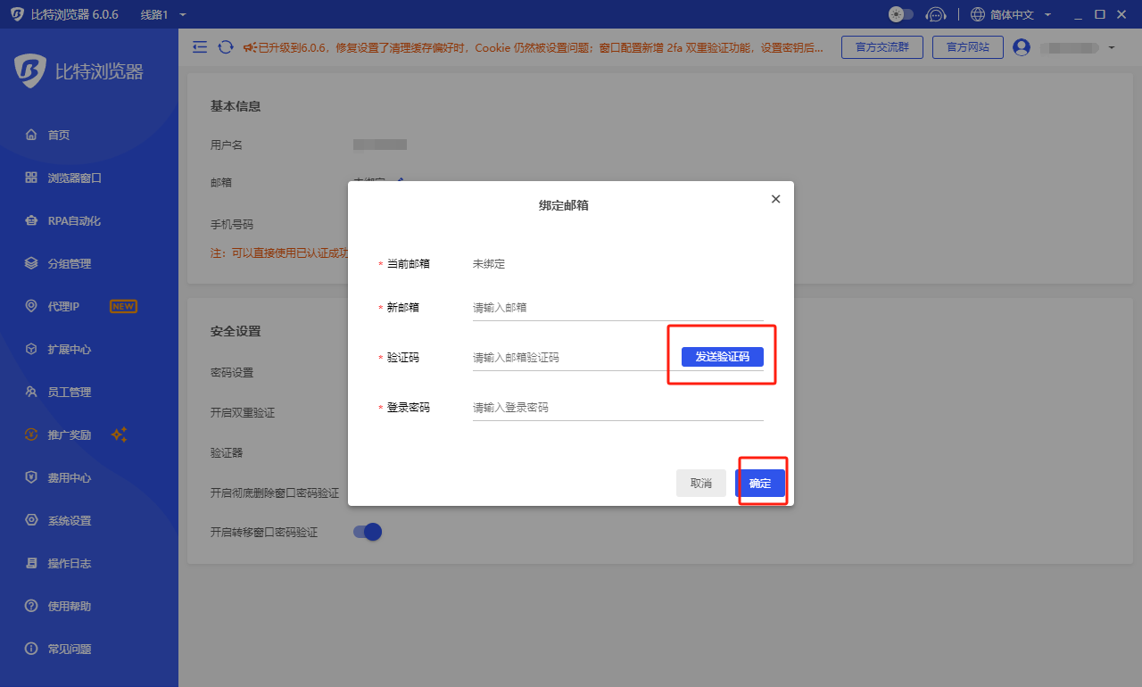Click the scrolling upgrade announcement text

(x=541, y=47)
